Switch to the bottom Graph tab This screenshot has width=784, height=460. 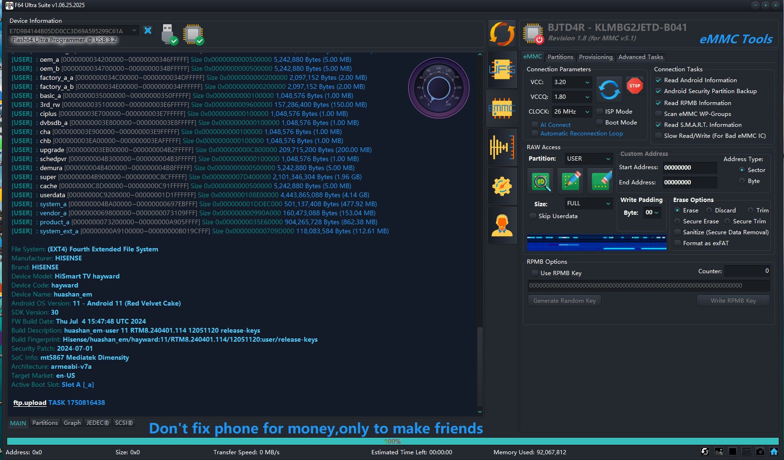72,423
